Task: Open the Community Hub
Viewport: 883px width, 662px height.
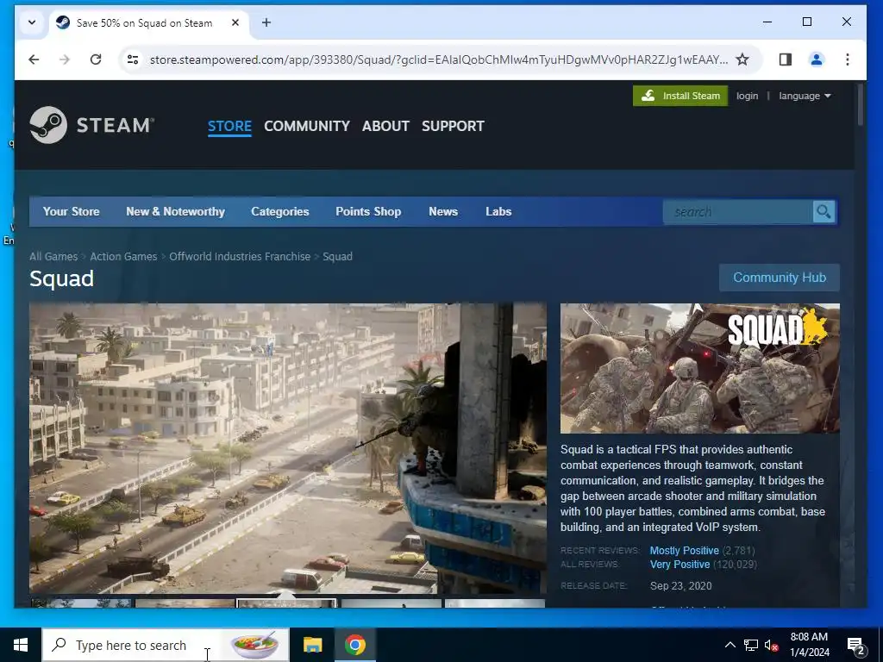Action: click(780, 278)
